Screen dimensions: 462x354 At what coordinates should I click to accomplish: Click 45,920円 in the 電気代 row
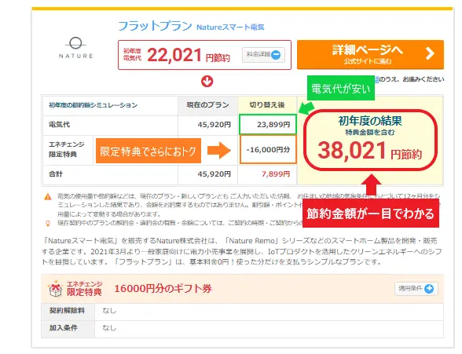214,125
